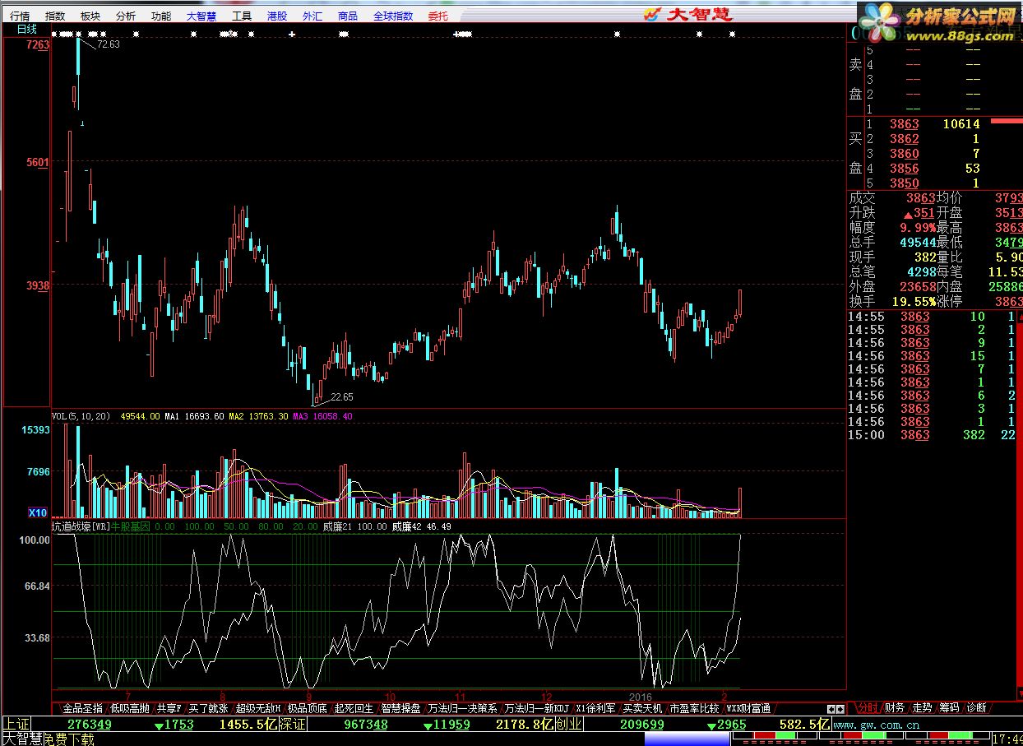Select the X1徐利军 indicator tab
1023x746 pixels.
(x=595, y=708)
